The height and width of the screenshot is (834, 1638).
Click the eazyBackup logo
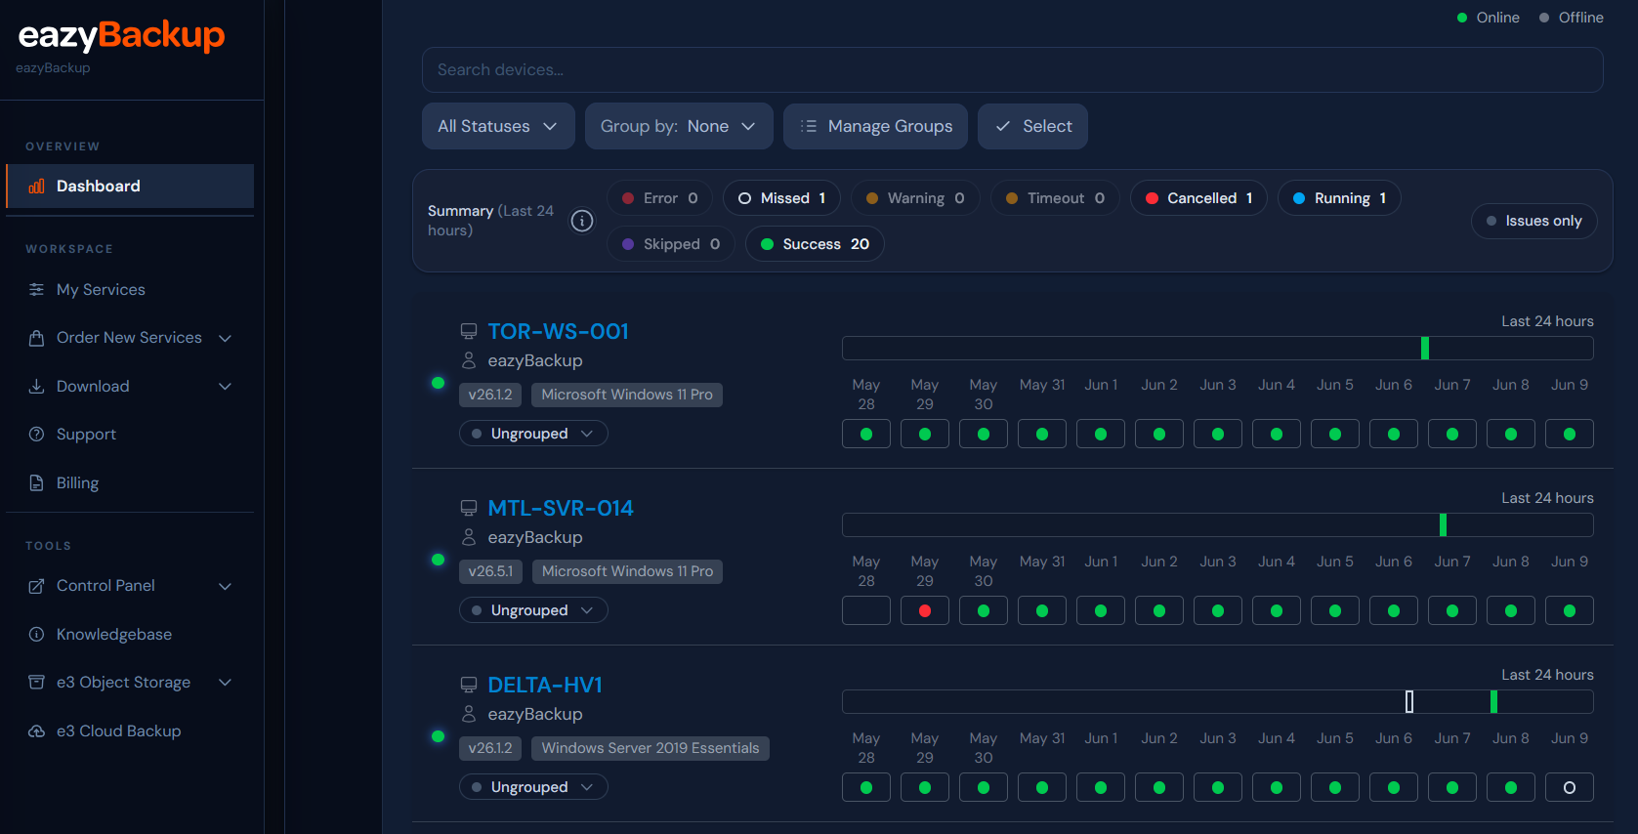(121, 36)
